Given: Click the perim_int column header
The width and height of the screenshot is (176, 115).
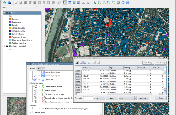Looking at the screenshot, I should tap(157, 68).
